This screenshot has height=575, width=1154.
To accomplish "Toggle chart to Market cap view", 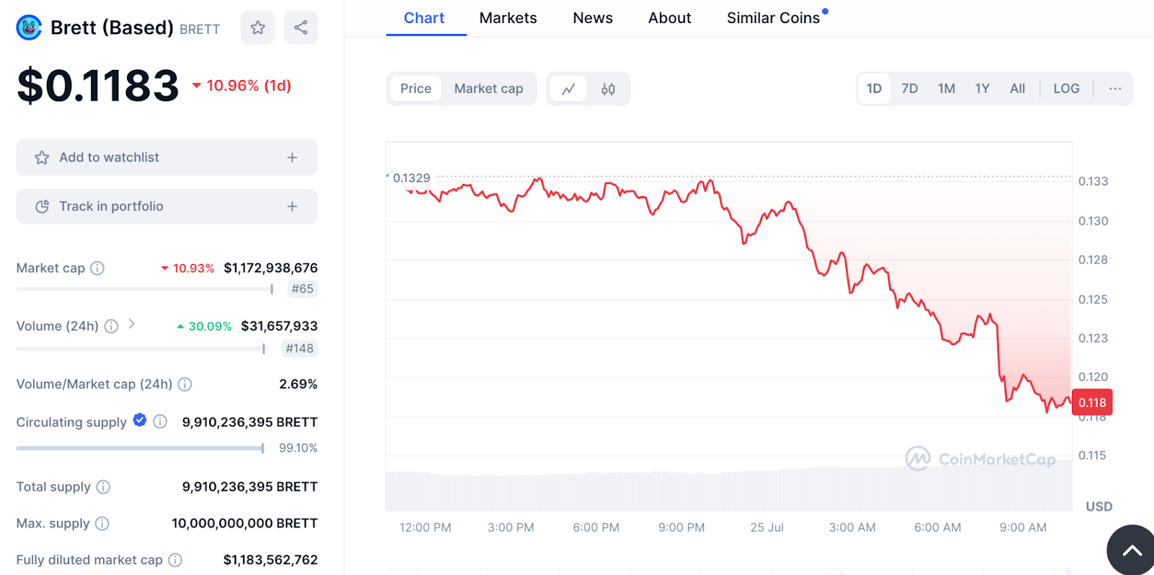I will pos(488,89).
